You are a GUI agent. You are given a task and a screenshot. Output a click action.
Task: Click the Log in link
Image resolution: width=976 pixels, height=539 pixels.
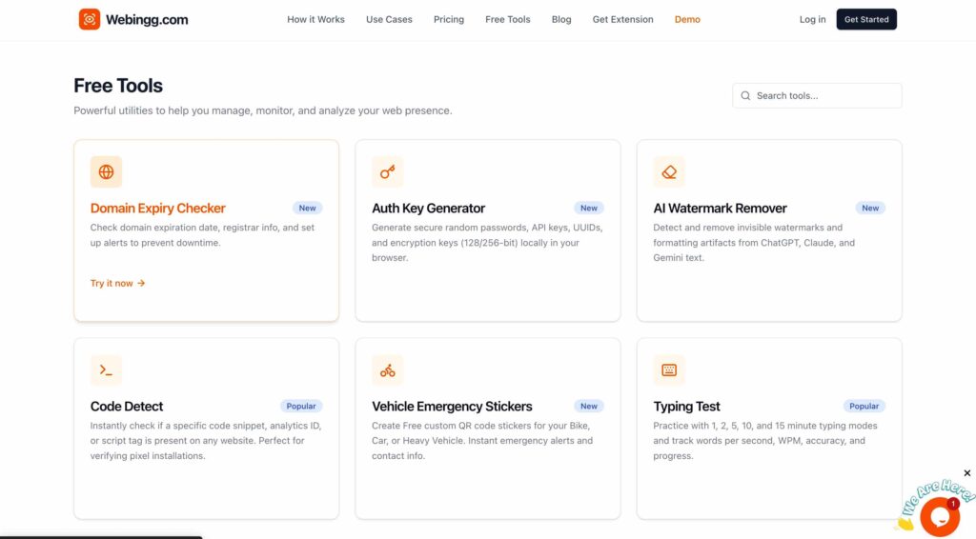tap(812, 19)
